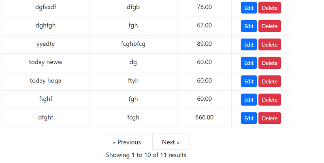This screenshot has width=324, height=163.
Task: Edit the dghfgh entry
Action: 249,26
